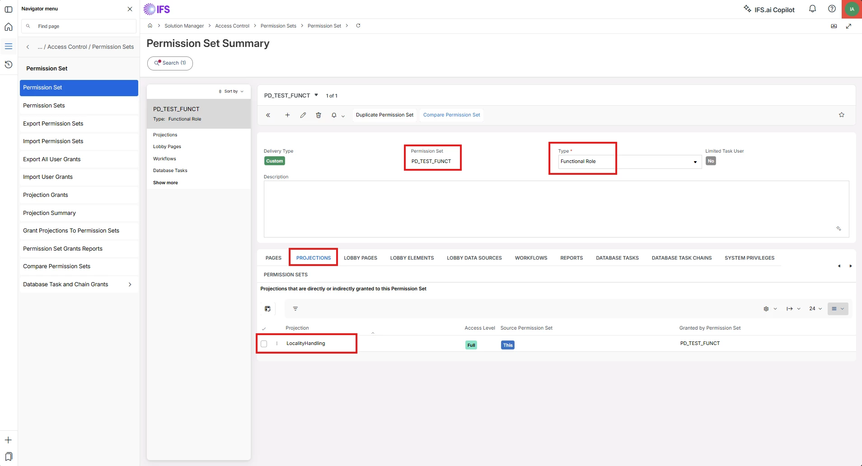Screen dimensions: 862x466
Task: Open the PERMISSION SETS sub-tab
Action: [286, 275]
